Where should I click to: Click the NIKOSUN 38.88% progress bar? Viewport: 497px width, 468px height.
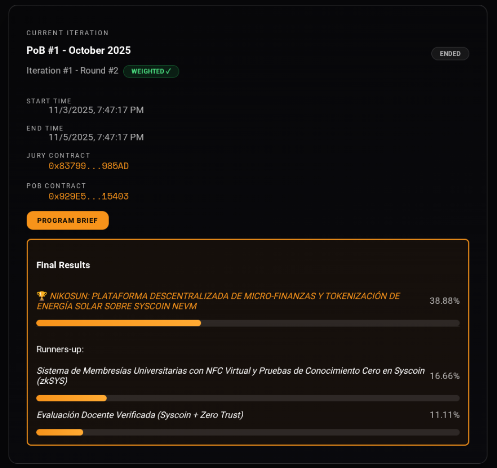pyautogui.click(x=248, y=323)
